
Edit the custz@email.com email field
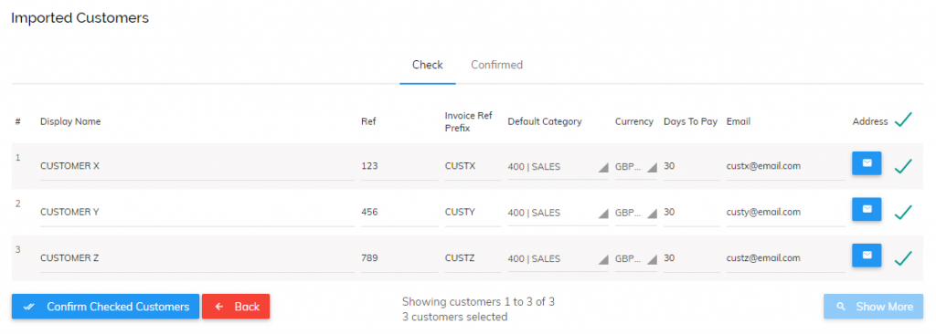pyautogui.click(x=785, y=258)
